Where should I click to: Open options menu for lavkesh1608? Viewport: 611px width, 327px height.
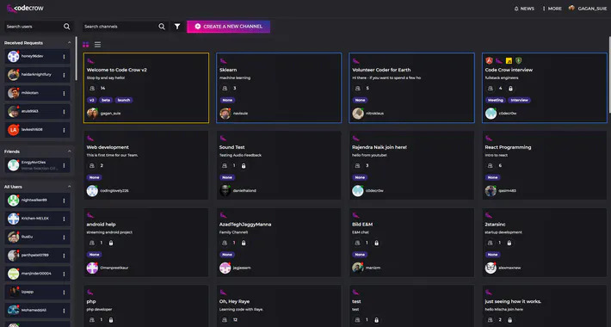point(64,130)
